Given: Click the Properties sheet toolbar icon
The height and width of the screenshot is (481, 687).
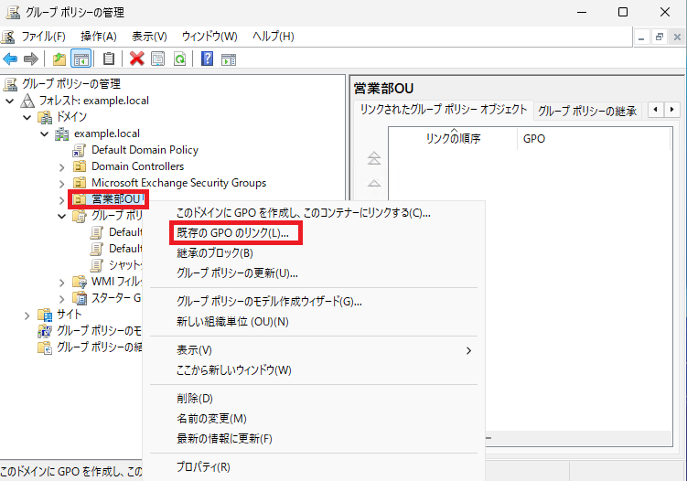Looking at the screenshot, I should tap(157, 59).
